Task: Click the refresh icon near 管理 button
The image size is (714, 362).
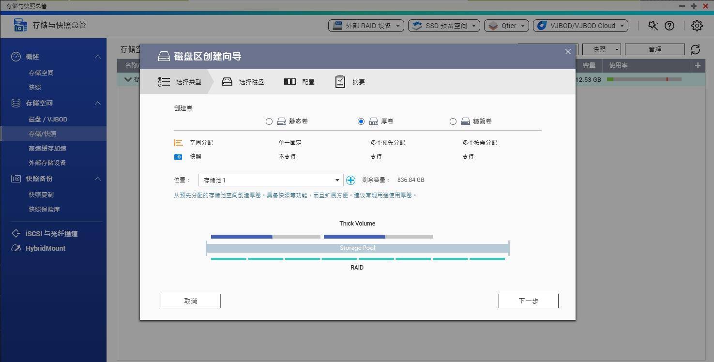Action: point(696,49)
